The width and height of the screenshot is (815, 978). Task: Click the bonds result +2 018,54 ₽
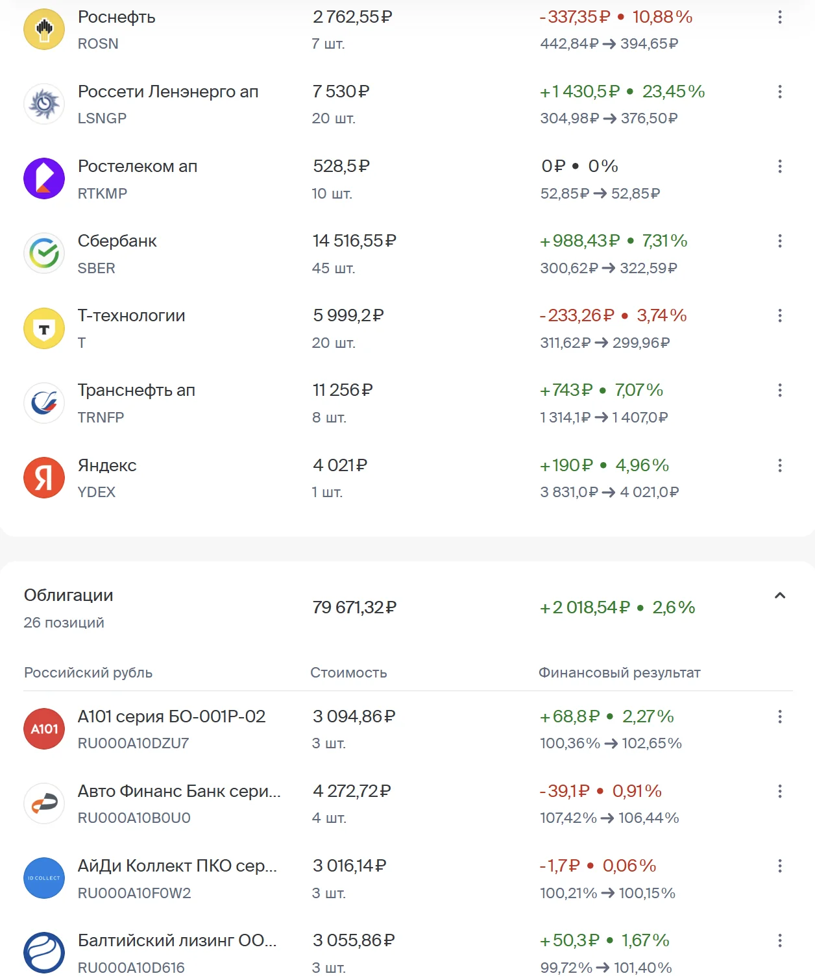click(x=585, y=607)
